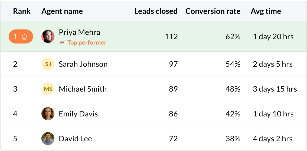This screenshot has width=307, height=151.
Task: Click the crown icon in rank badge
Action: [x=25, y=36]
